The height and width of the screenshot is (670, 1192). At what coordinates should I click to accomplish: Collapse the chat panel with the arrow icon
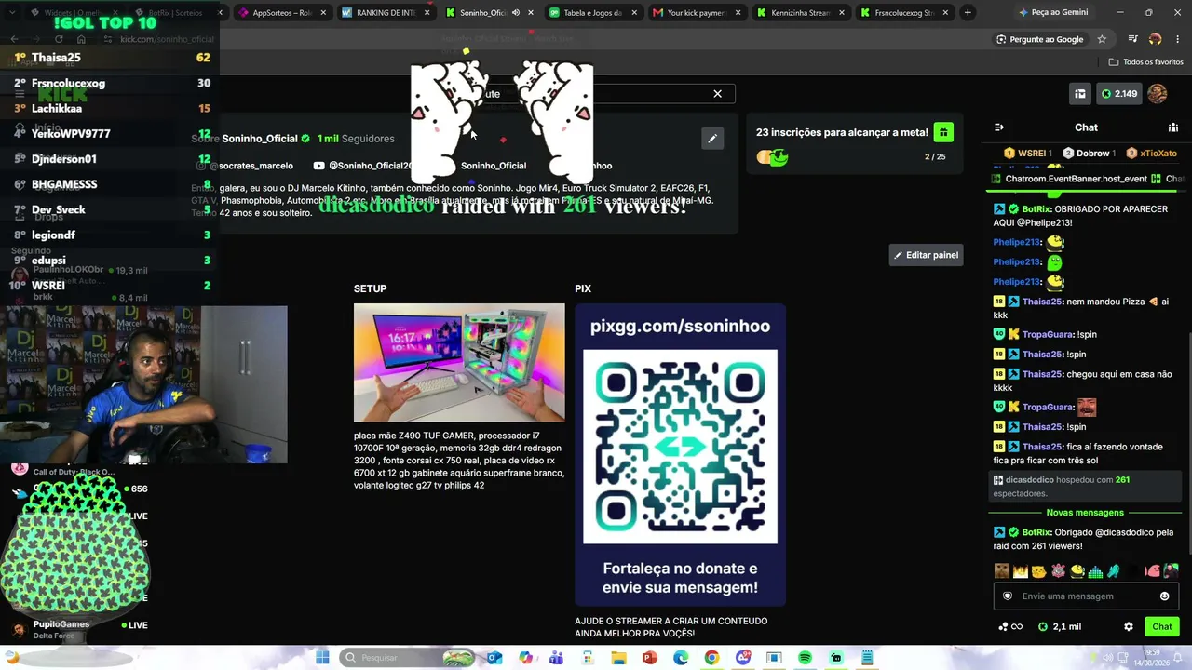pyautogui.click(x=999, y=127)
